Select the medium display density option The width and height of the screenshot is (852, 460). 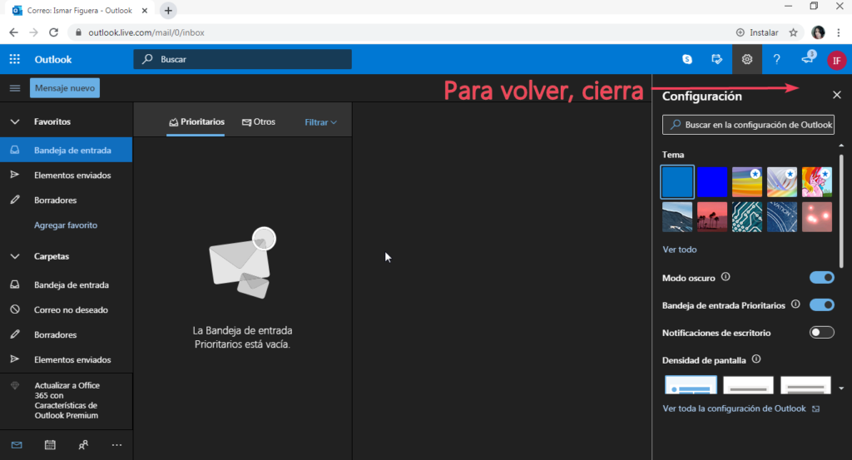pyautogui.click(x=748, y=384)
